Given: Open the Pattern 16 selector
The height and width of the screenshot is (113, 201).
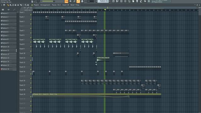Looking at the screenshot, I should (x=103, y=1).
